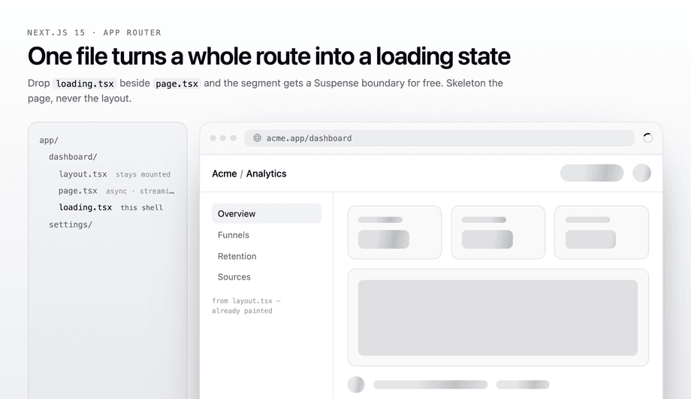The width and height of the screenshot is (691, 399).
Task: Select layout.tsx in the file tree
Action: point(83,174)
